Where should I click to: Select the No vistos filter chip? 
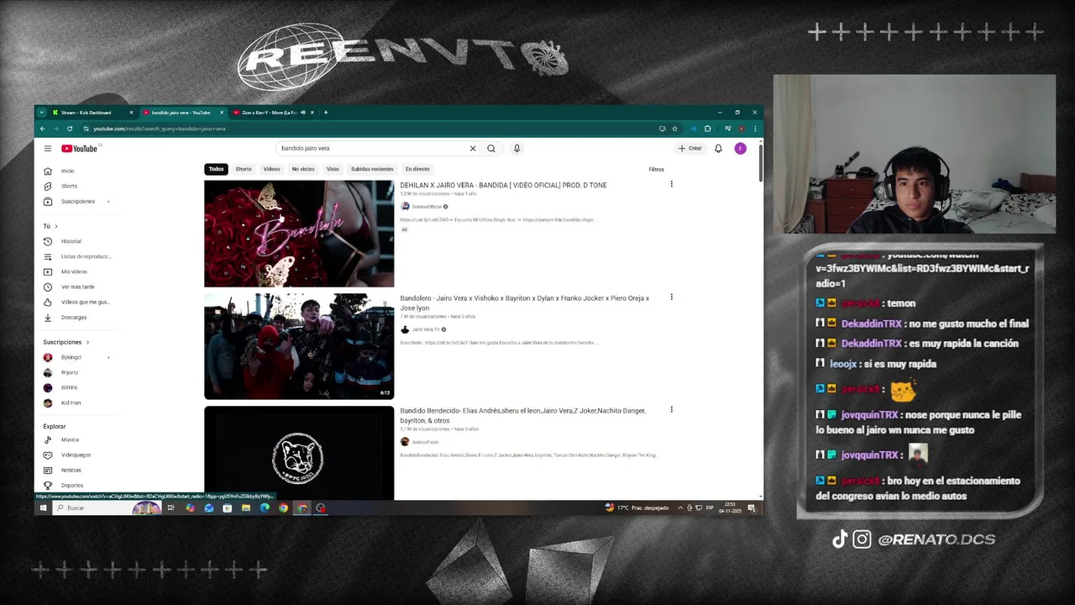302,169
